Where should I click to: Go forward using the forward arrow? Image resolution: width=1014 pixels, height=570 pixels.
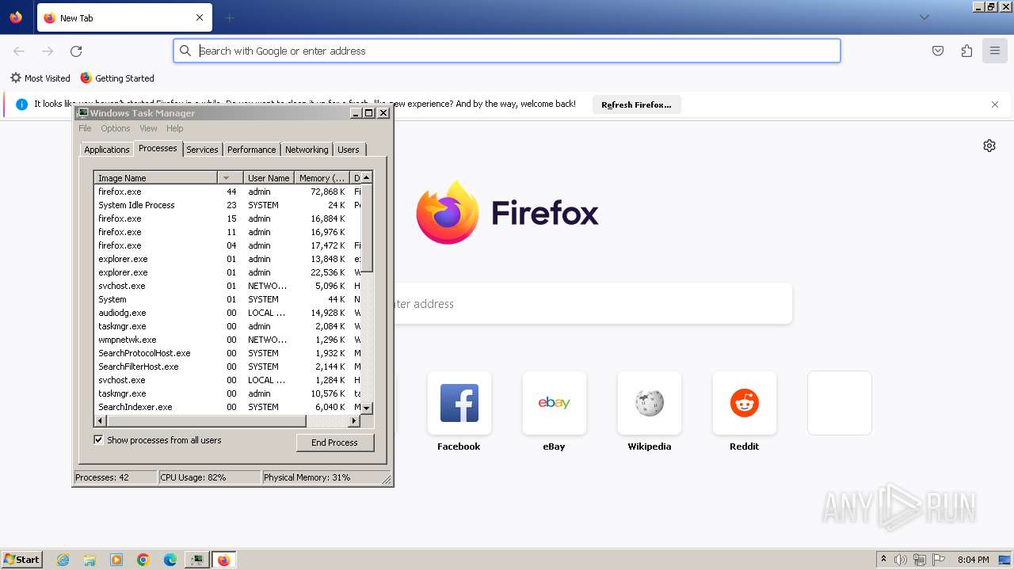point(48,51)
